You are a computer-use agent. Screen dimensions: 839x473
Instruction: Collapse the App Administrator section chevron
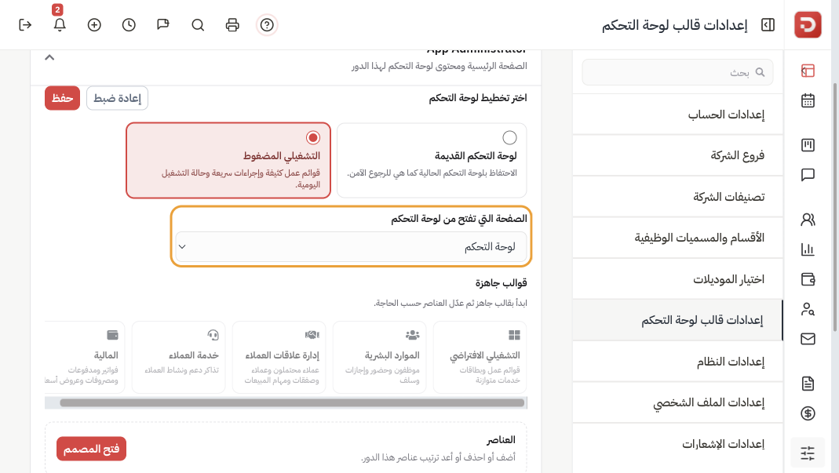(49, 57)
